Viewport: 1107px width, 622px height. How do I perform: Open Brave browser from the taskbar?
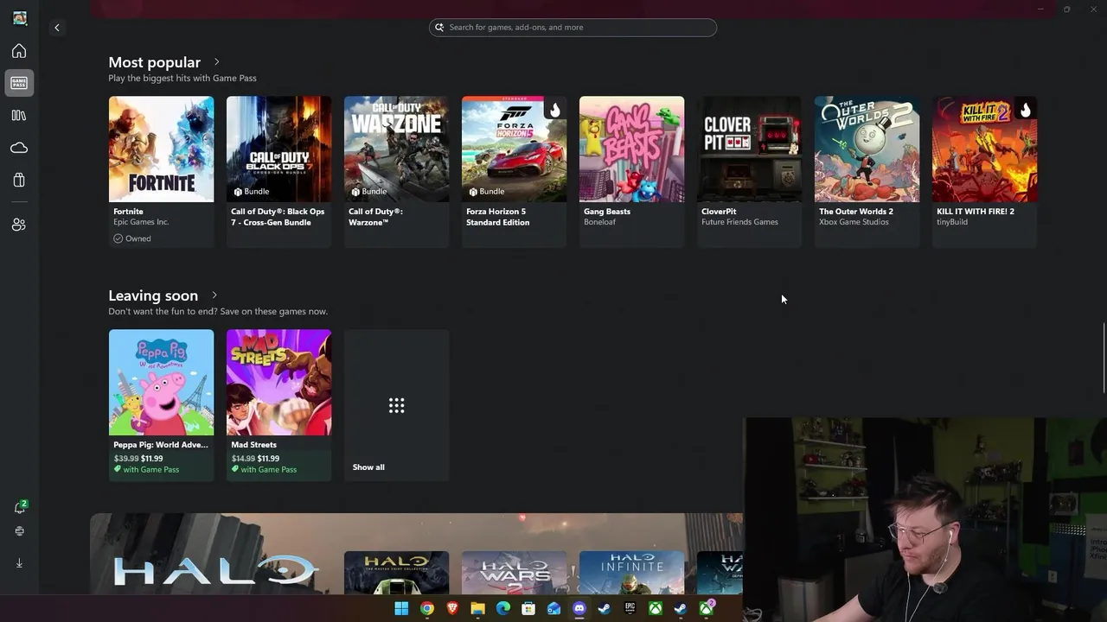click(452, 609)
